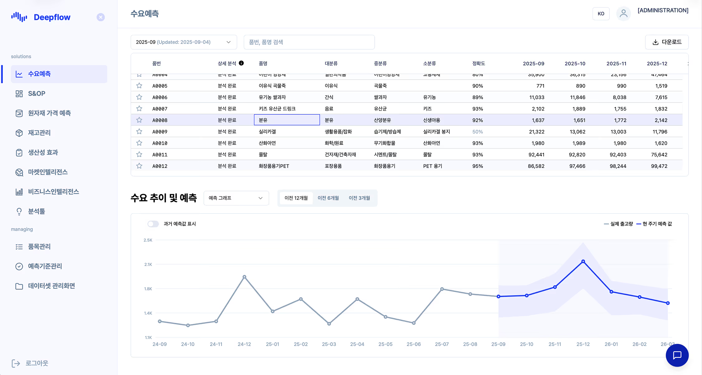Star the A0008 row
This screenshot has height=375, width=702.
pos(139,120)
